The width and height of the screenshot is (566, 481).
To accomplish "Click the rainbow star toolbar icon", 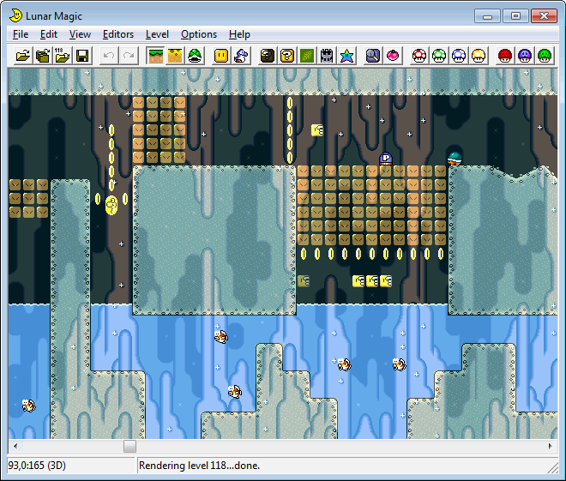I will pyautogui.click(x=346, y=56).
